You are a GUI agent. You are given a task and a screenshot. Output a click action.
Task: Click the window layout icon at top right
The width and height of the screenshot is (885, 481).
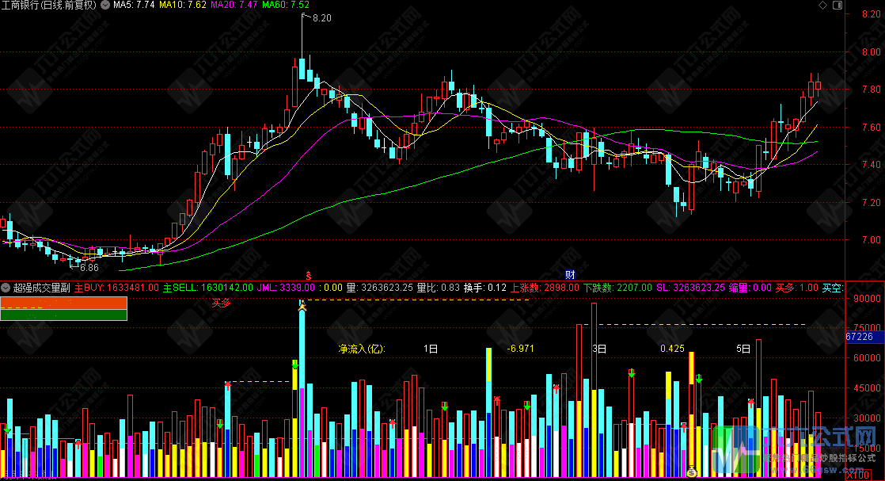[838, 5]
